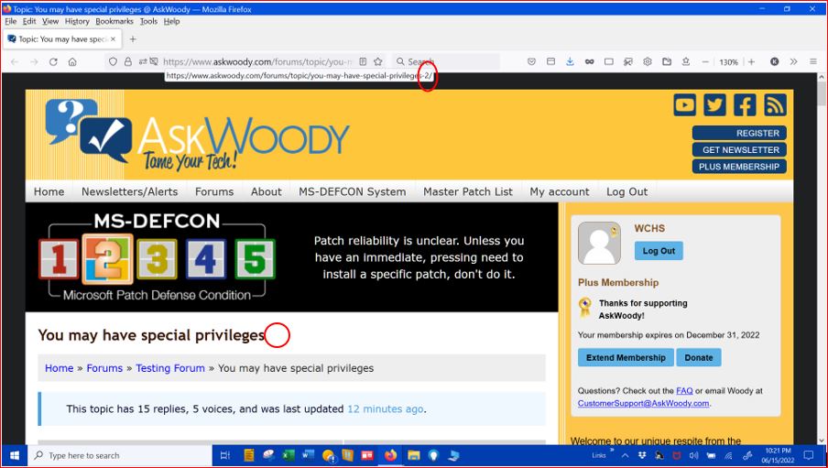Open a new tab with plus button
828x468 pixels.
(133, 39)
